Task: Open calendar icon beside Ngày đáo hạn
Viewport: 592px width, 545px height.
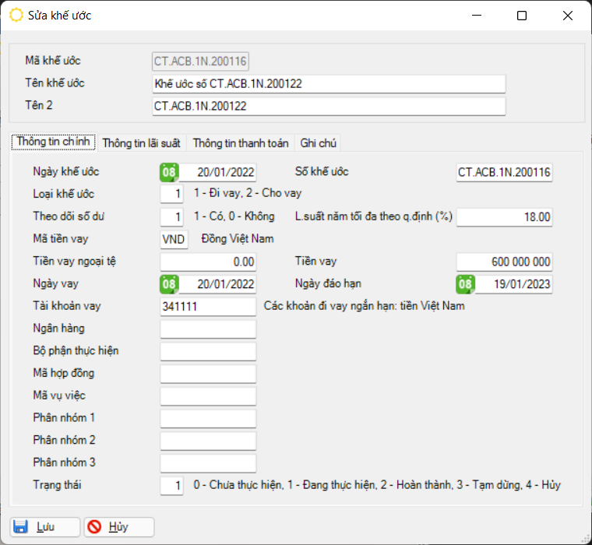Action: pos(465,284)
